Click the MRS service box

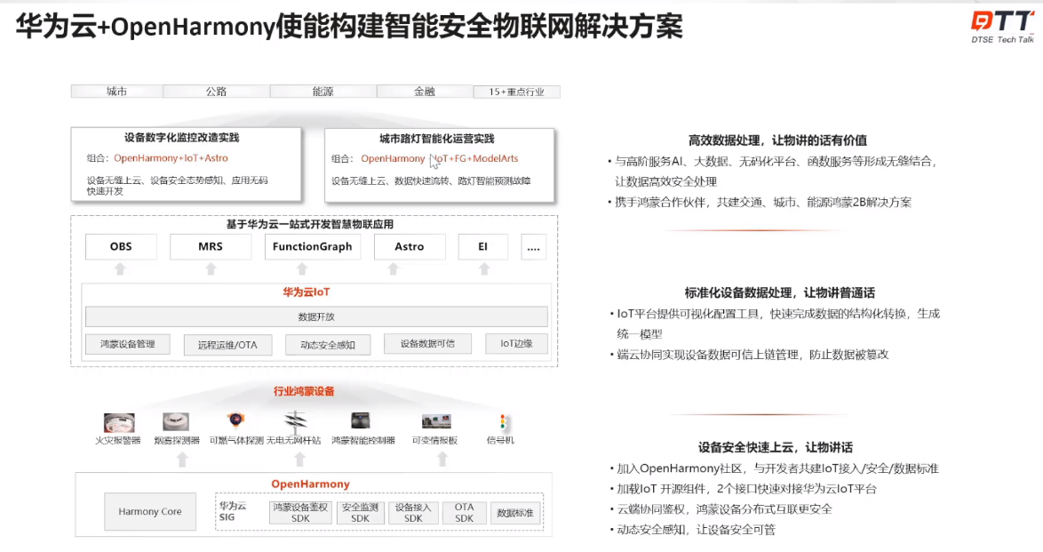coord(211,246)
